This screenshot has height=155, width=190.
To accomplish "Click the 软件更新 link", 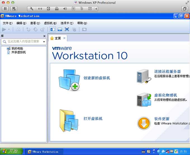I will 162,119.
